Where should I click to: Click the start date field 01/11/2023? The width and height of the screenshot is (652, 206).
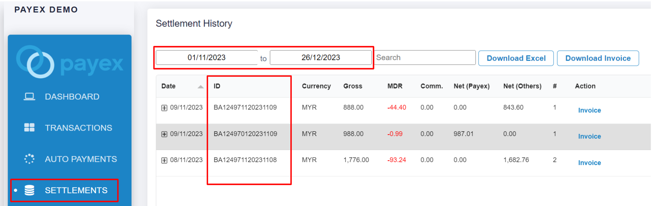coord(206,58)
